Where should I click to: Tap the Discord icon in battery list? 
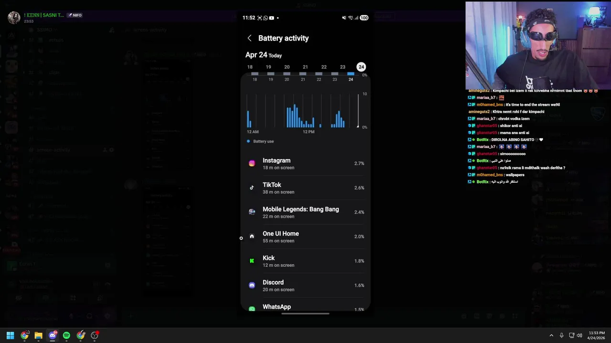click(x=252, y=285)
